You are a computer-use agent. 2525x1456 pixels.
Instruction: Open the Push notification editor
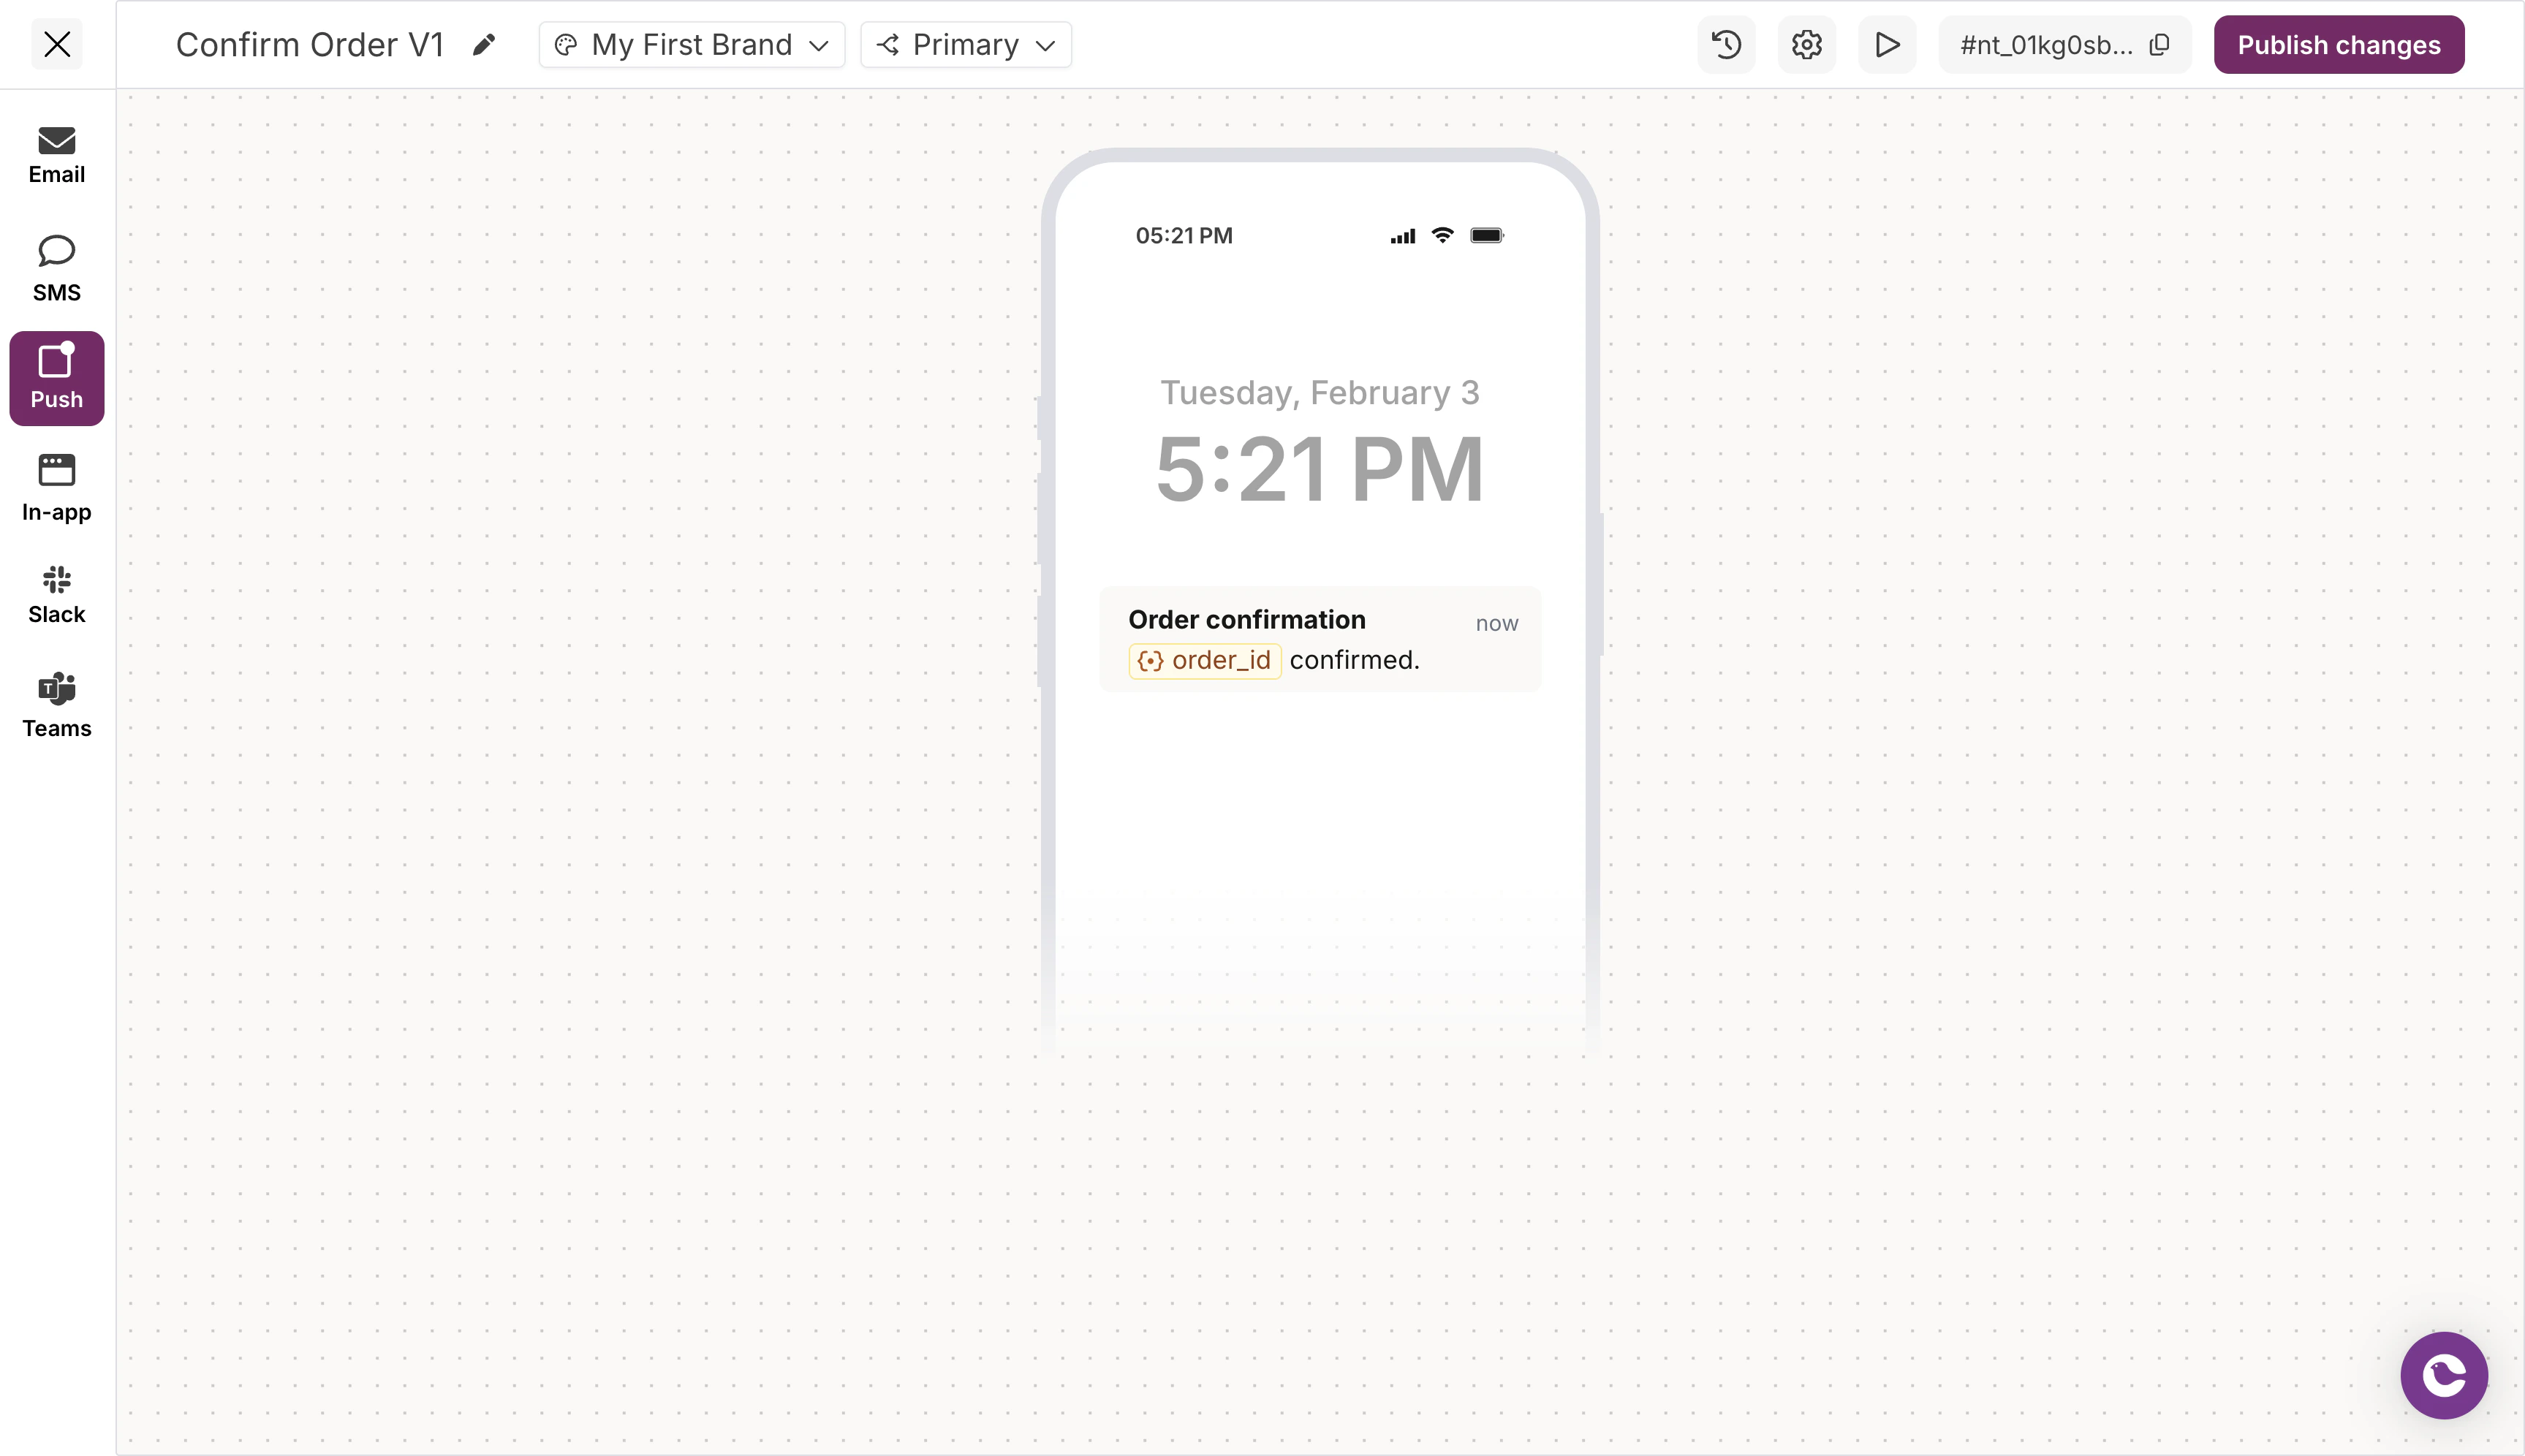tap(56, 378)
